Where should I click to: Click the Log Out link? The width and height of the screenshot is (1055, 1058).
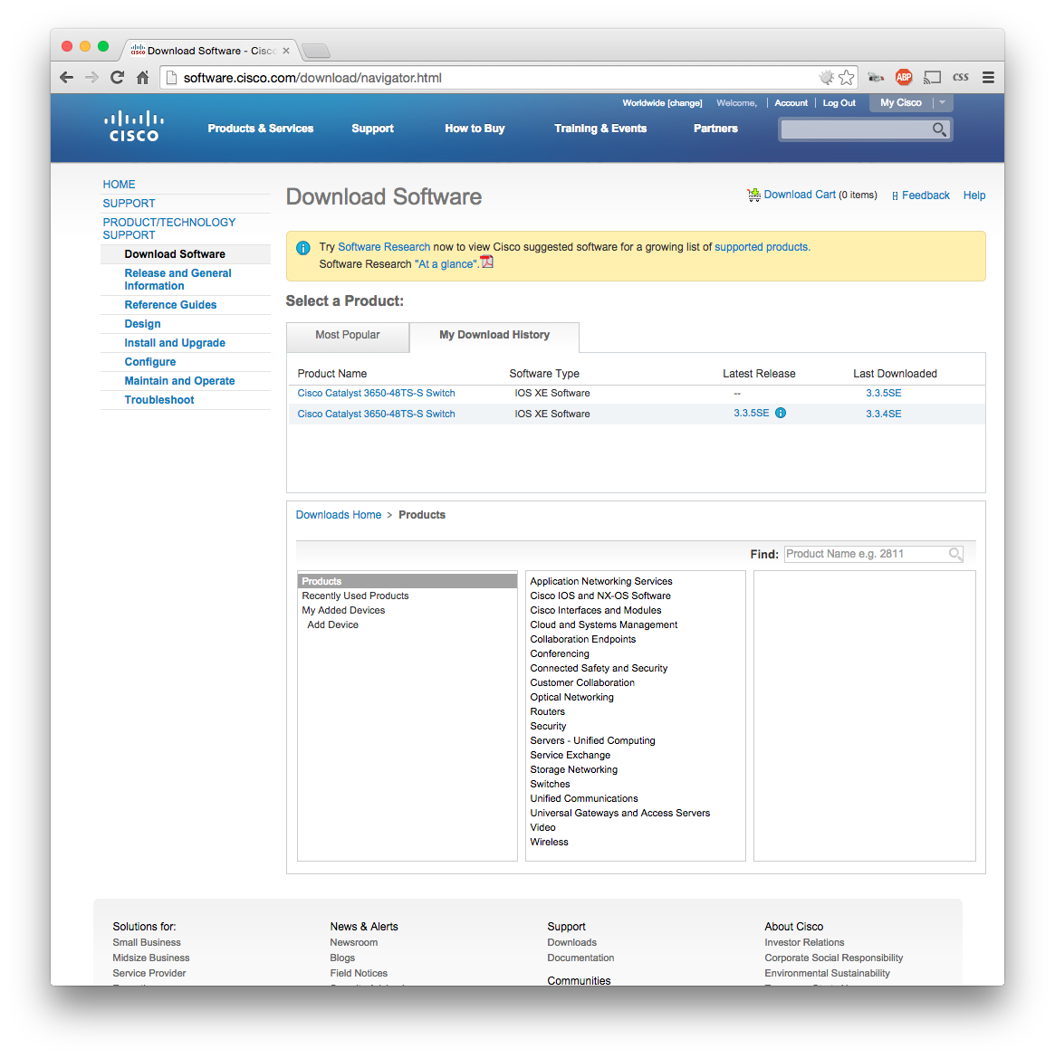click(x=839, y=103)
